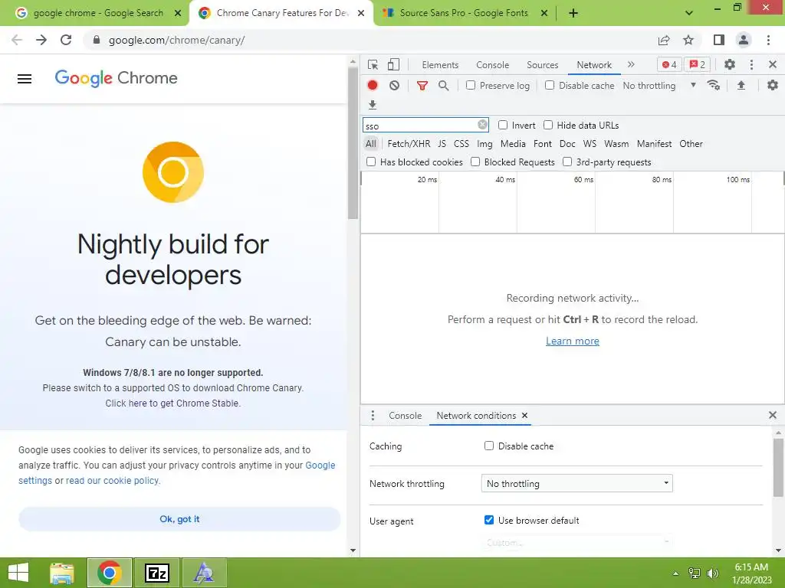785x588 pixels.
Task: Check Disable cache under Caching
Action: point(489,446)
